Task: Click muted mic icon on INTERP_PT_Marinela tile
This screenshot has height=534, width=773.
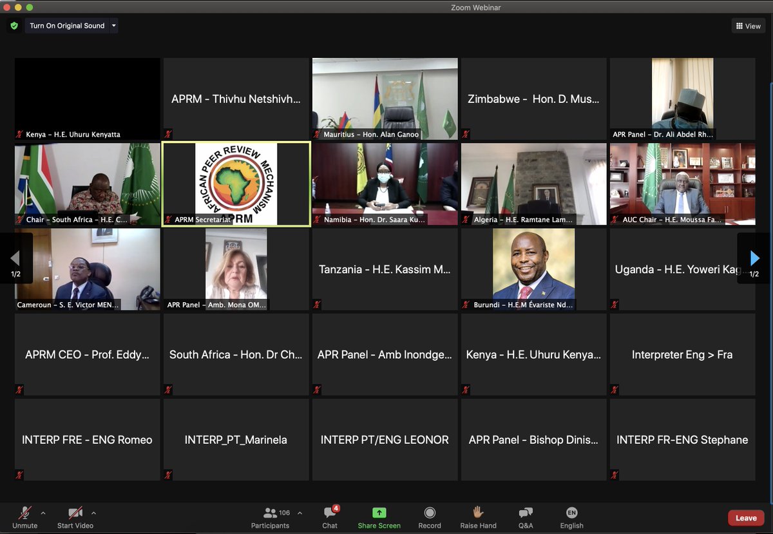Action: (169, 475)
